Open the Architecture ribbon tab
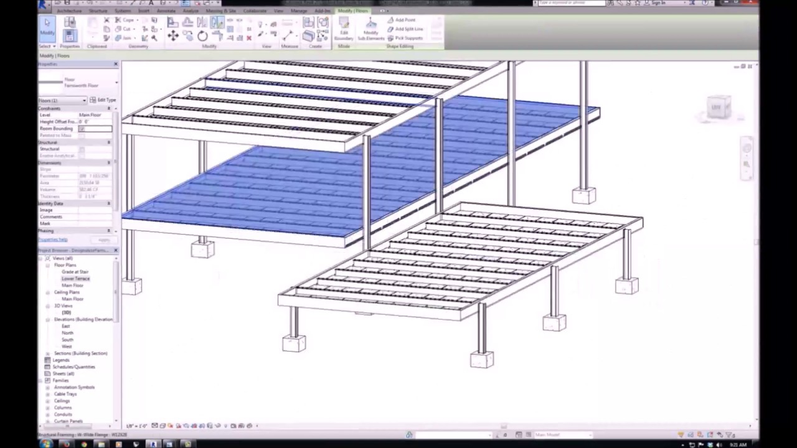This screenshot has width=797, height=448. point(69,11)
